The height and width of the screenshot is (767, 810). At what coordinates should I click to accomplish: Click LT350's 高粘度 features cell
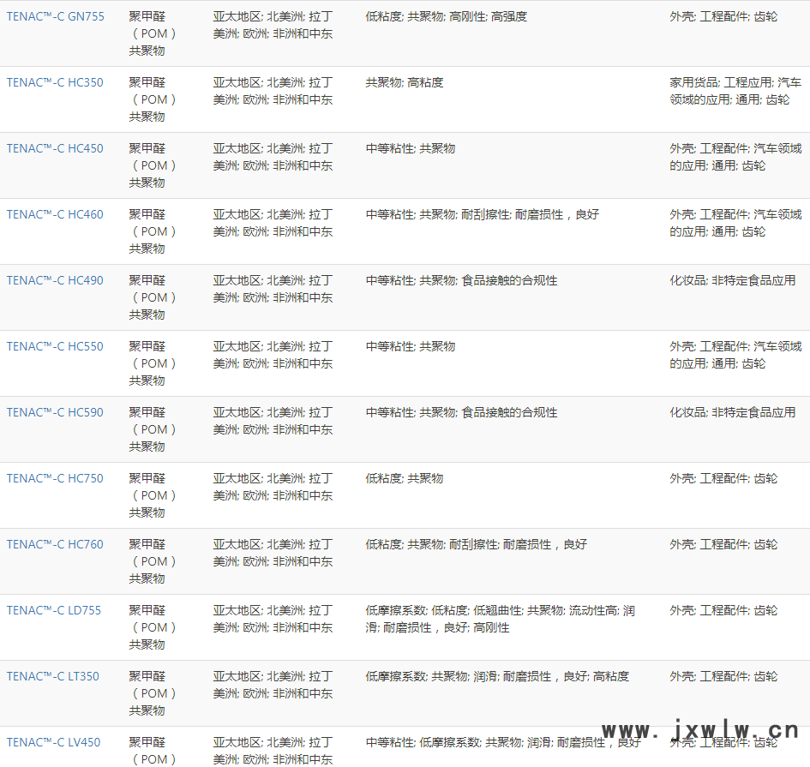point(611,676)
